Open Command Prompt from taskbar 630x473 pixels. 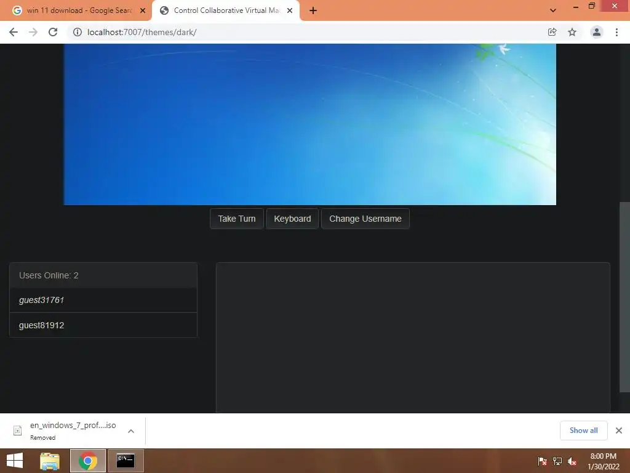pos(126,461)
